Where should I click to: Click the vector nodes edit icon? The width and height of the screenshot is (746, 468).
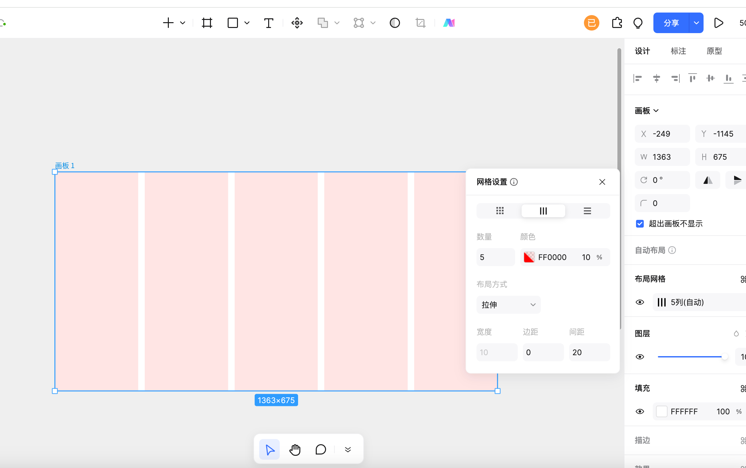pyautogui.click(x=359, y=23)
